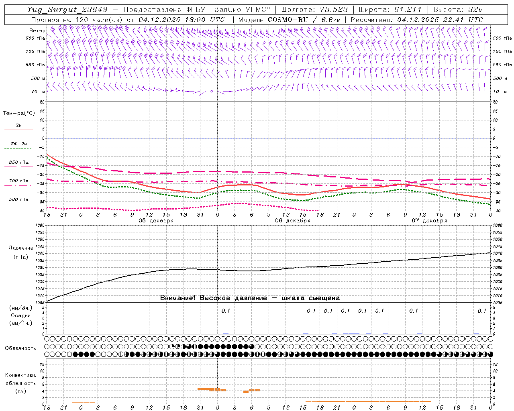Viewport: 514px width, 411px height.
Task: Click the Конвективн. label of the convection panel
Action: (20, 375)
